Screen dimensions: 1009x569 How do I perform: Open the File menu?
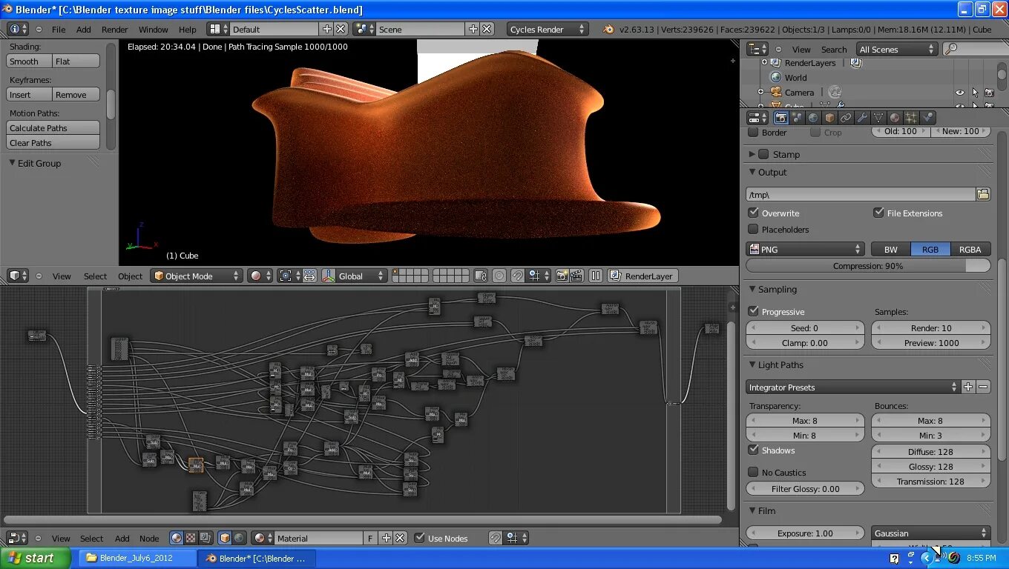click(x=59, y=29)
